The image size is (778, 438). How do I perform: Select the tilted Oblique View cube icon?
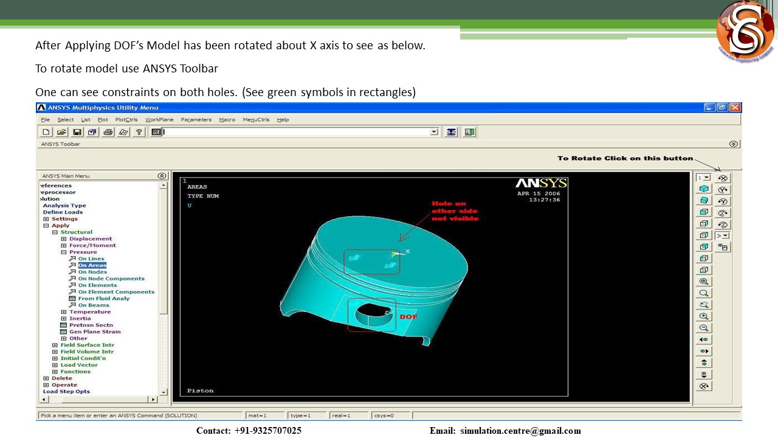point(704,201)
